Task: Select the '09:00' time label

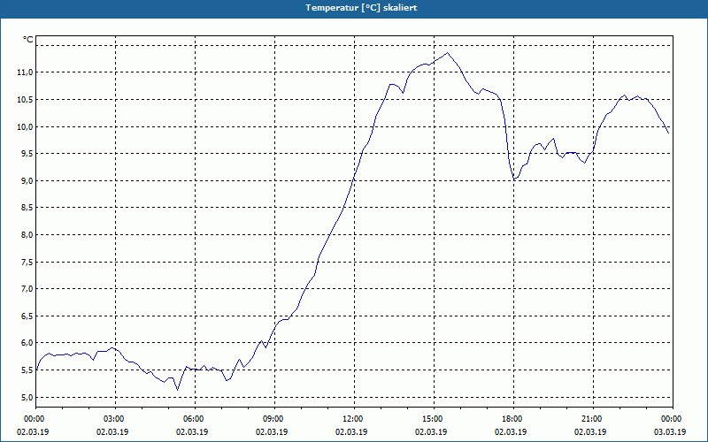Action: tap(274, 419)
